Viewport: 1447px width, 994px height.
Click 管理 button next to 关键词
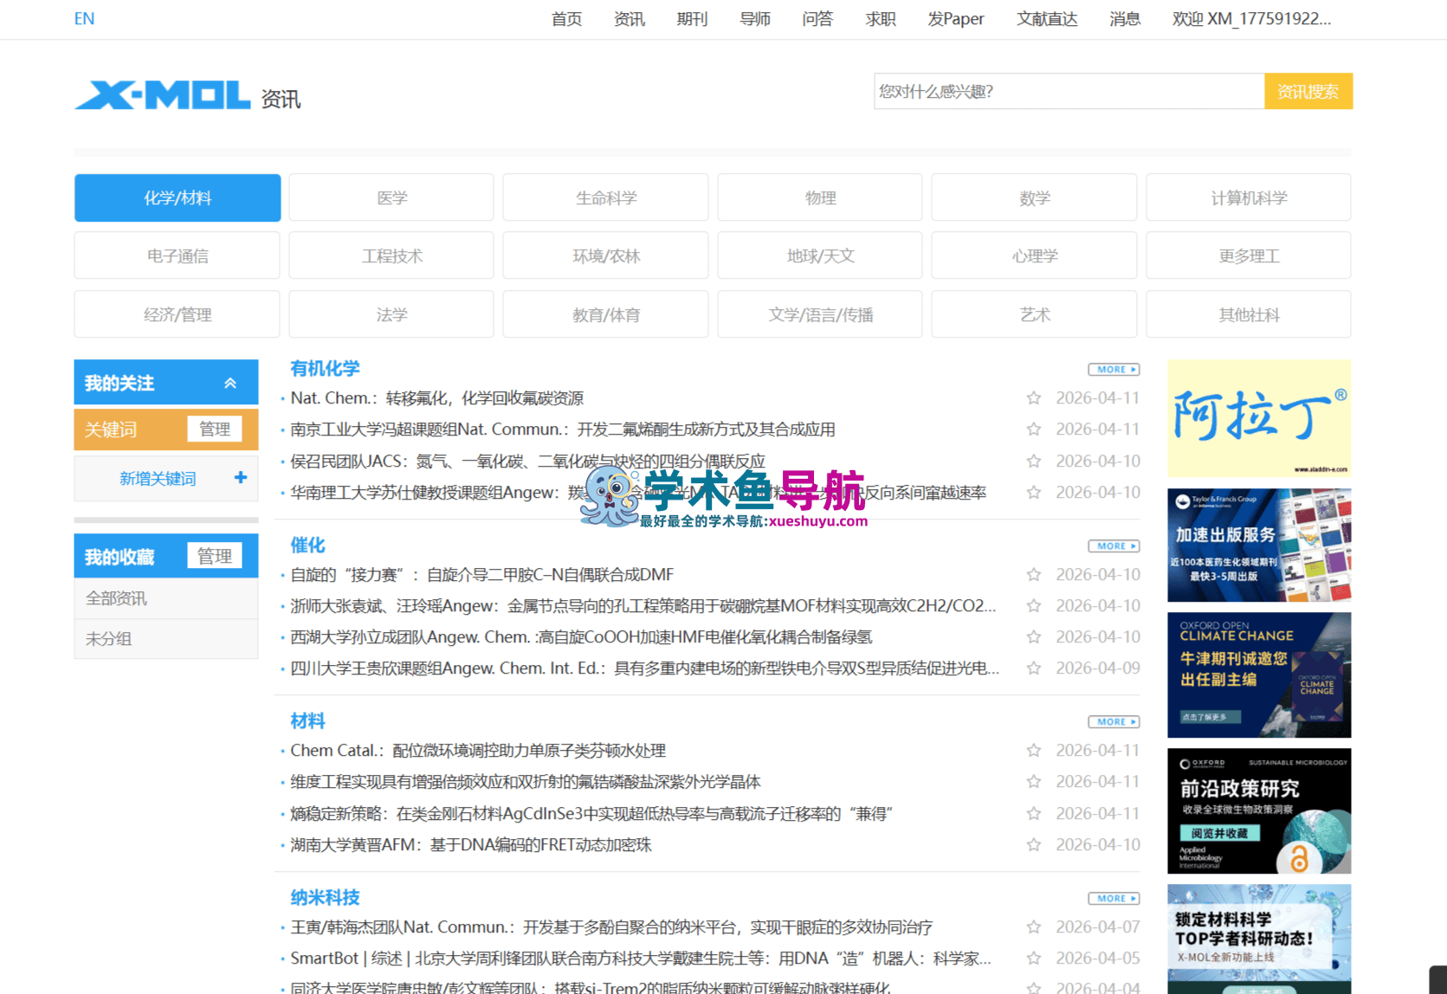215,429
